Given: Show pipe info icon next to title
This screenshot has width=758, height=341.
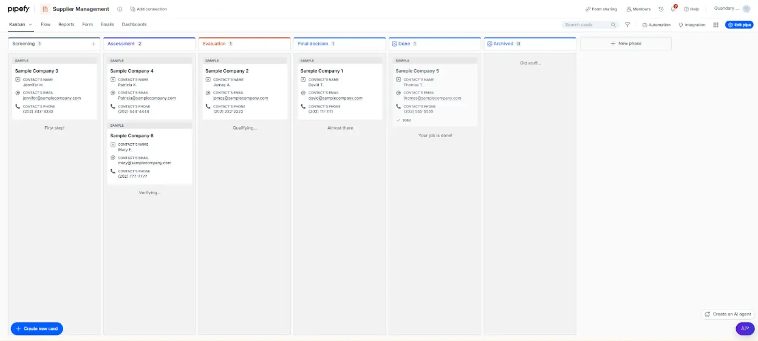Looking at the screenshot, I should tap(120, 9).
